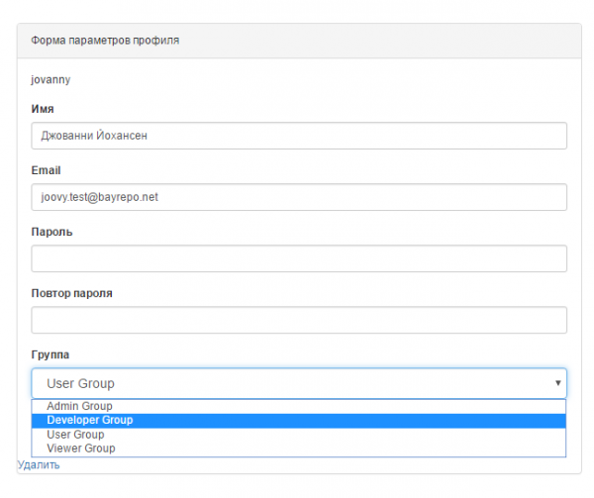The image size is (594, 498).
Task: Click the Группа label
Action: (50, 354)
